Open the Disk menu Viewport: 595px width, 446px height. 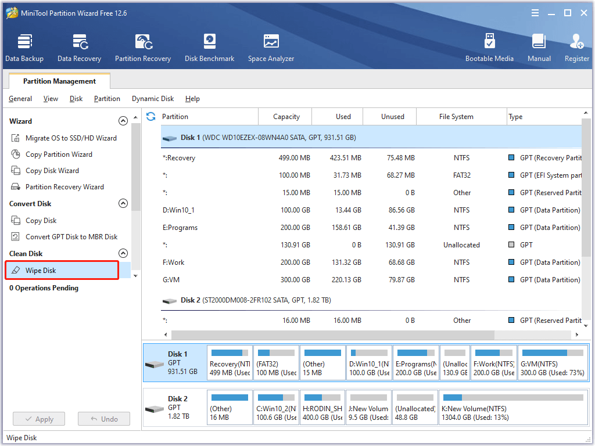76,99
